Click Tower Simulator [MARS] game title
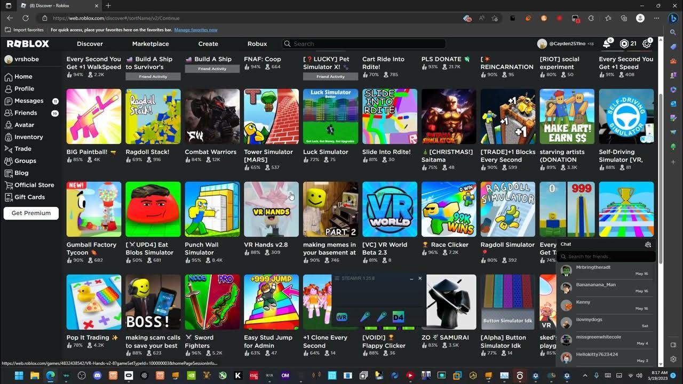This screenshot has width=683, height=384. [268, 156]
